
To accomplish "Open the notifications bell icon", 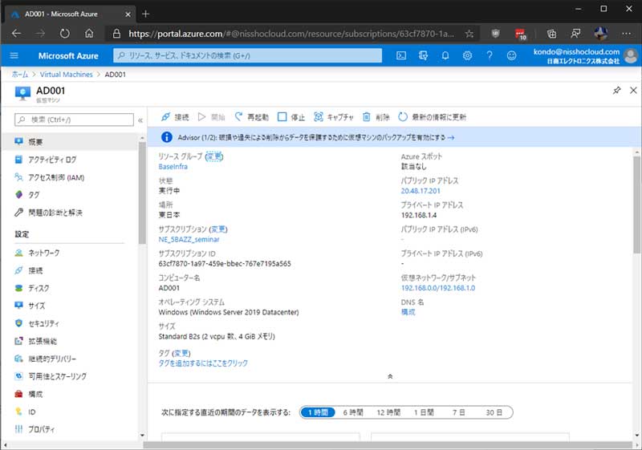I will click(x=445, y=55).
